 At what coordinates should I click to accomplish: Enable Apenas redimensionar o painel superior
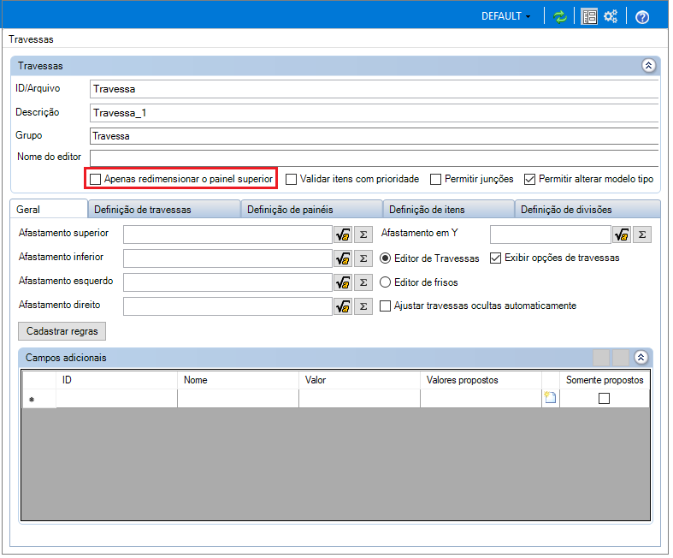click(96, 180)
